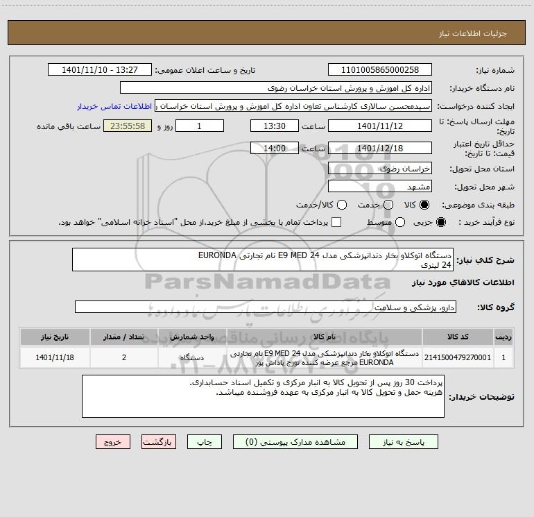Click the EURONDA autoclave product name cell
This screenshot has height=517, width=534.
click(325, 357)
